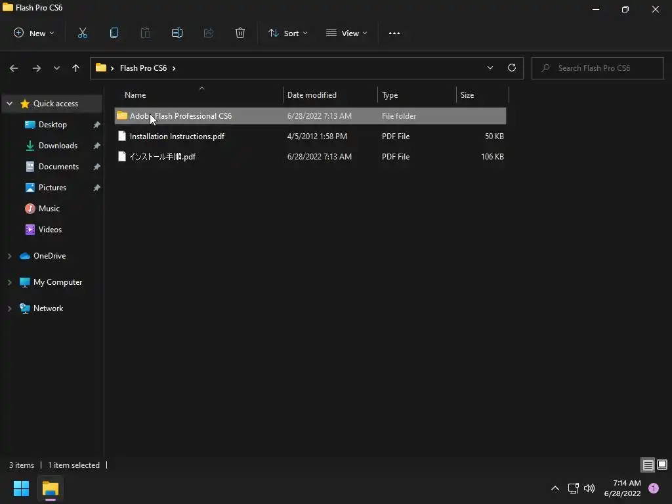The width and height of the screenshot is (672, 504).
Task: Click the Share icon in toolbar
Action: 209,33
